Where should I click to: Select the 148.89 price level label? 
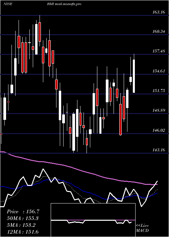tap(159, 110)
